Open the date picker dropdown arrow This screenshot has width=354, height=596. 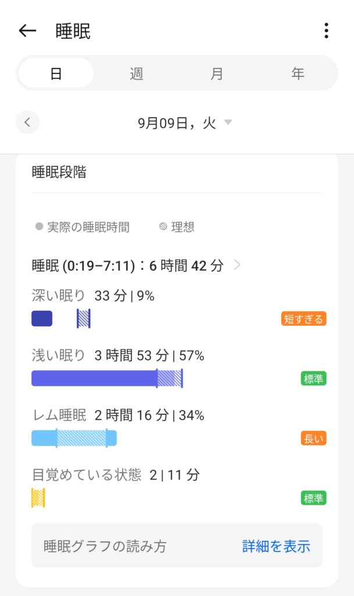pyautogui.click(x=228, y=122)
